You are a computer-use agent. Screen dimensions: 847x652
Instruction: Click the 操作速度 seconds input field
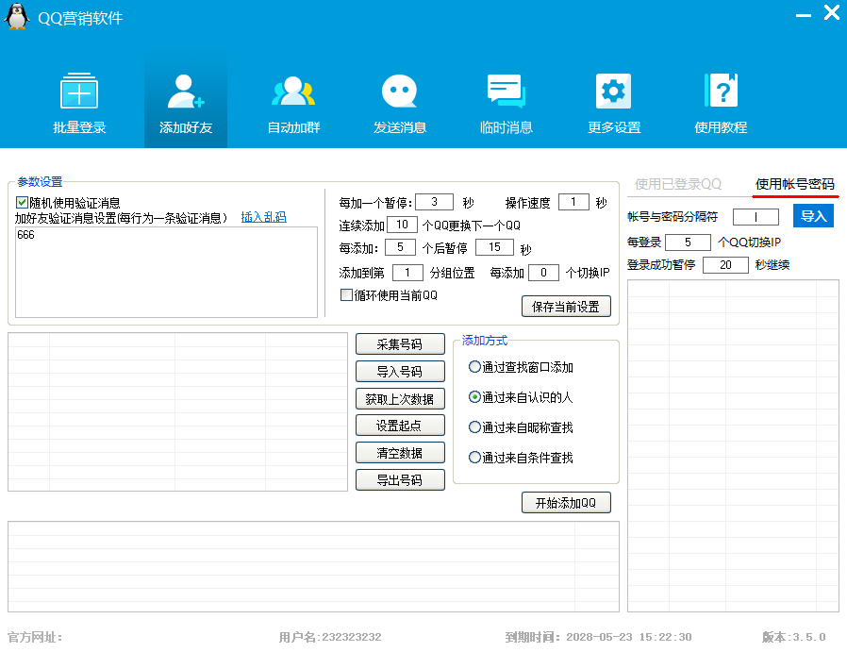coord(573,202)
